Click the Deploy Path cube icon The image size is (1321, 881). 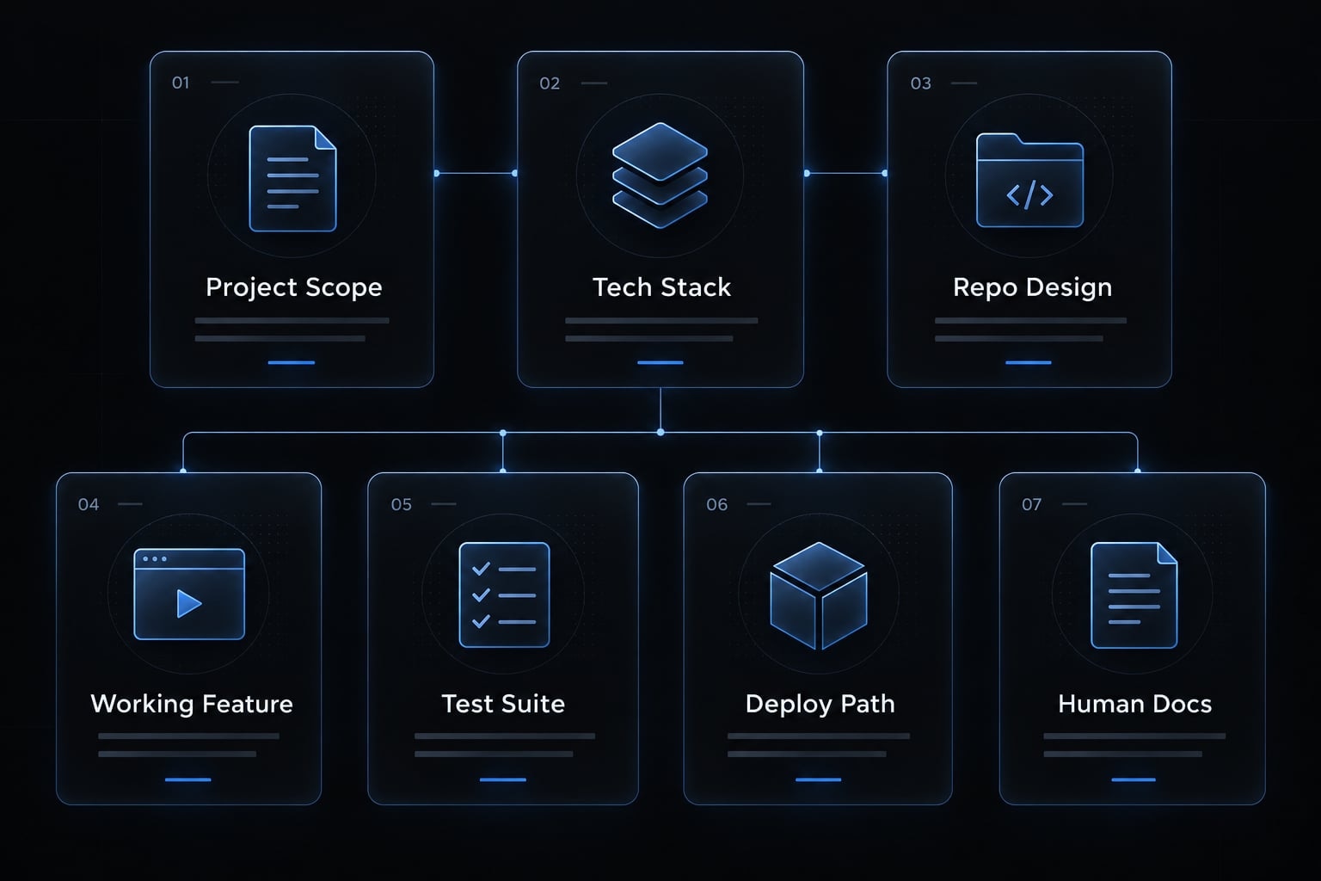819,595
